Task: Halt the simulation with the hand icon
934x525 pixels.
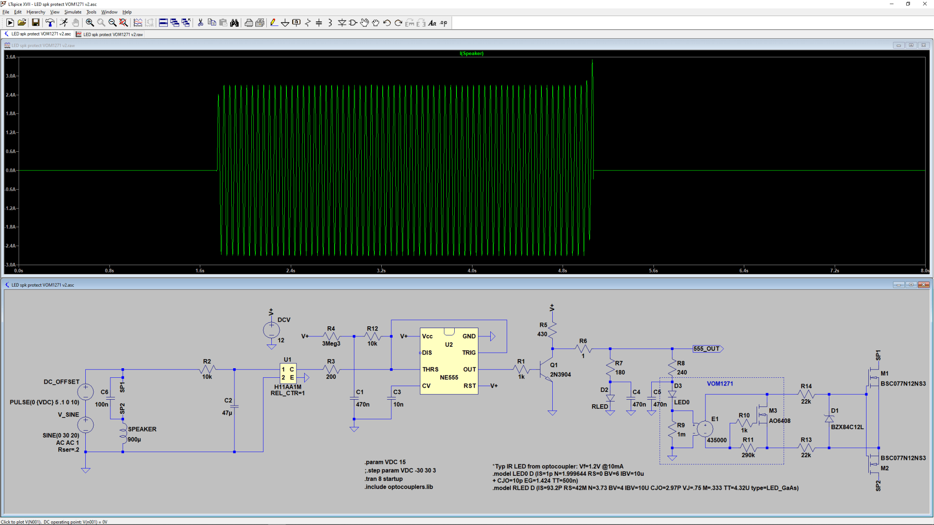Action: tap(75, 23)
